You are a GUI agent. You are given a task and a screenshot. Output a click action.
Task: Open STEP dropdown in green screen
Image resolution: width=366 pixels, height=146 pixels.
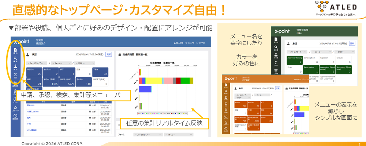coord(345,52)
